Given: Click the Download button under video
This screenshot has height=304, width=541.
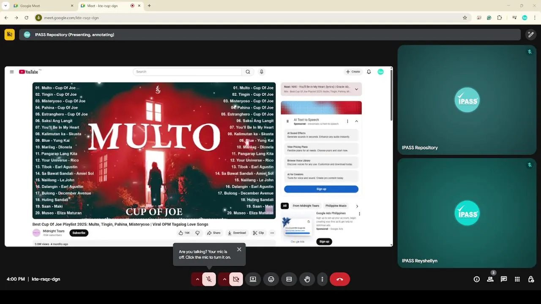Looking at the screenshot, I should click(237, 233).
